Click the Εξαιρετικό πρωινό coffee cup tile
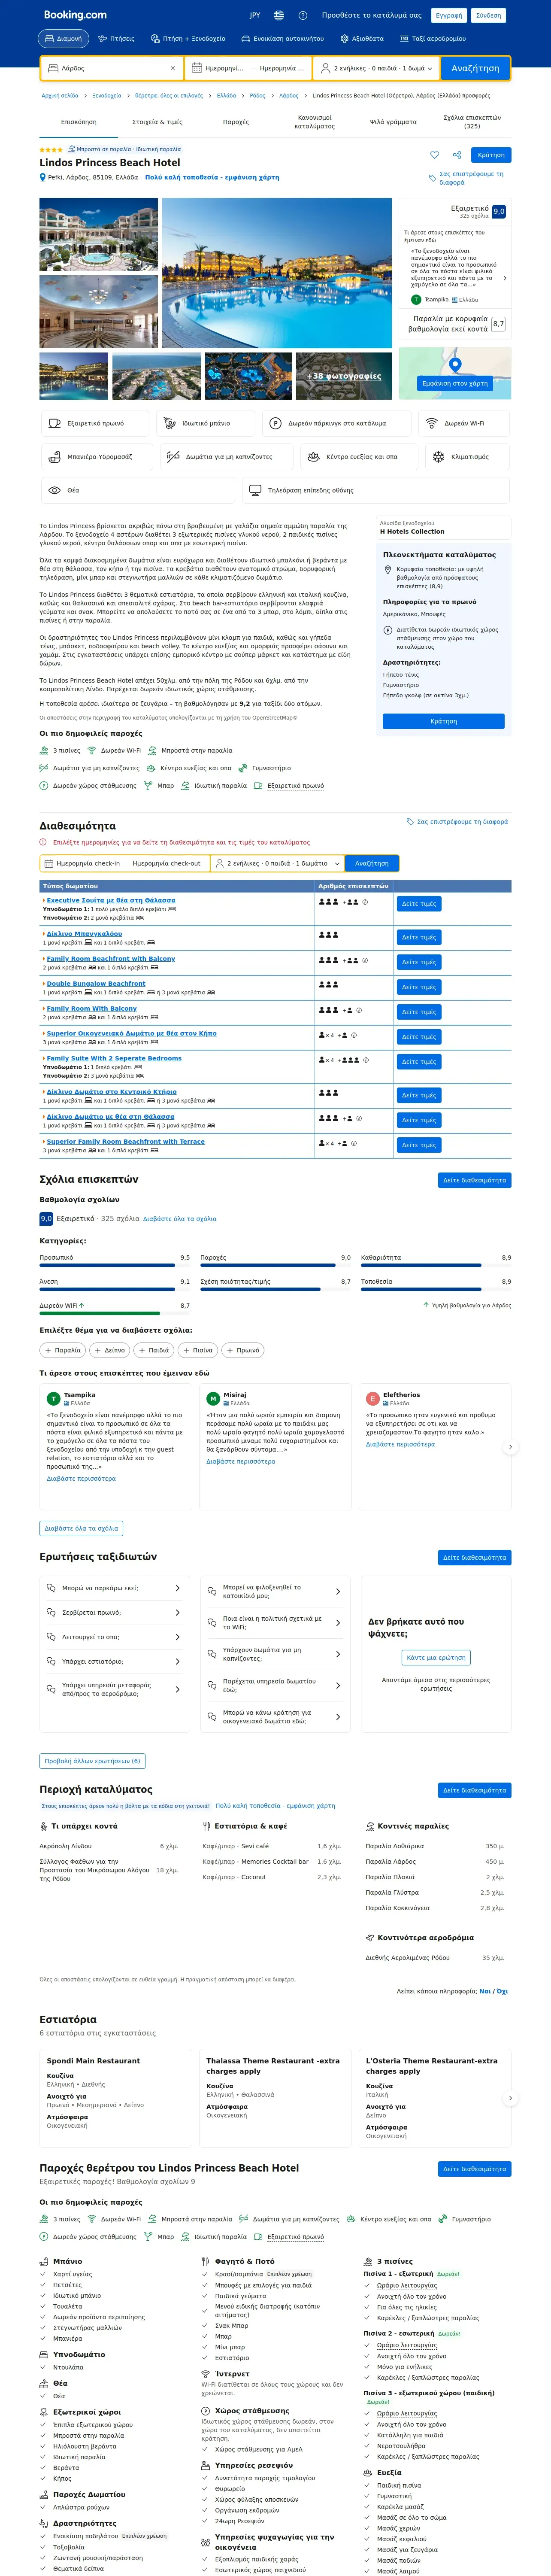This screenshot has height=2576, width=551. coord(95,423)
